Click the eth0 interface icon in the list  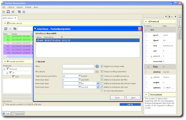point(37,40)
